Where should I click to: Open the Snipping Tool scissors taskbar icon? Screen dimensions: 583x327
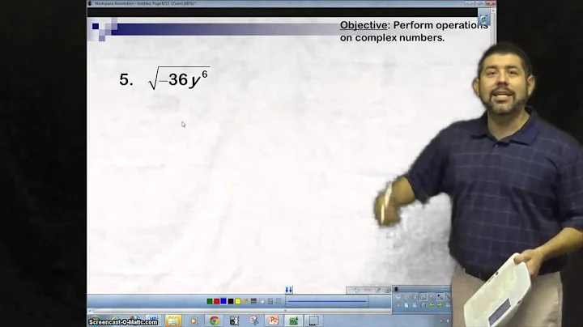pyautogui.click(x=254, y=321)
